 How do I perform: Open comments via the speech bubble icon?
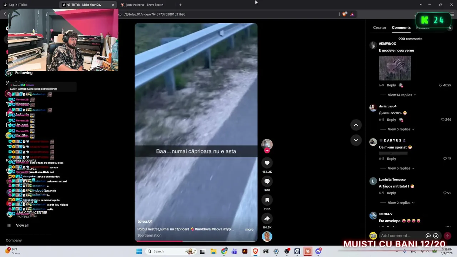[267, 181]
